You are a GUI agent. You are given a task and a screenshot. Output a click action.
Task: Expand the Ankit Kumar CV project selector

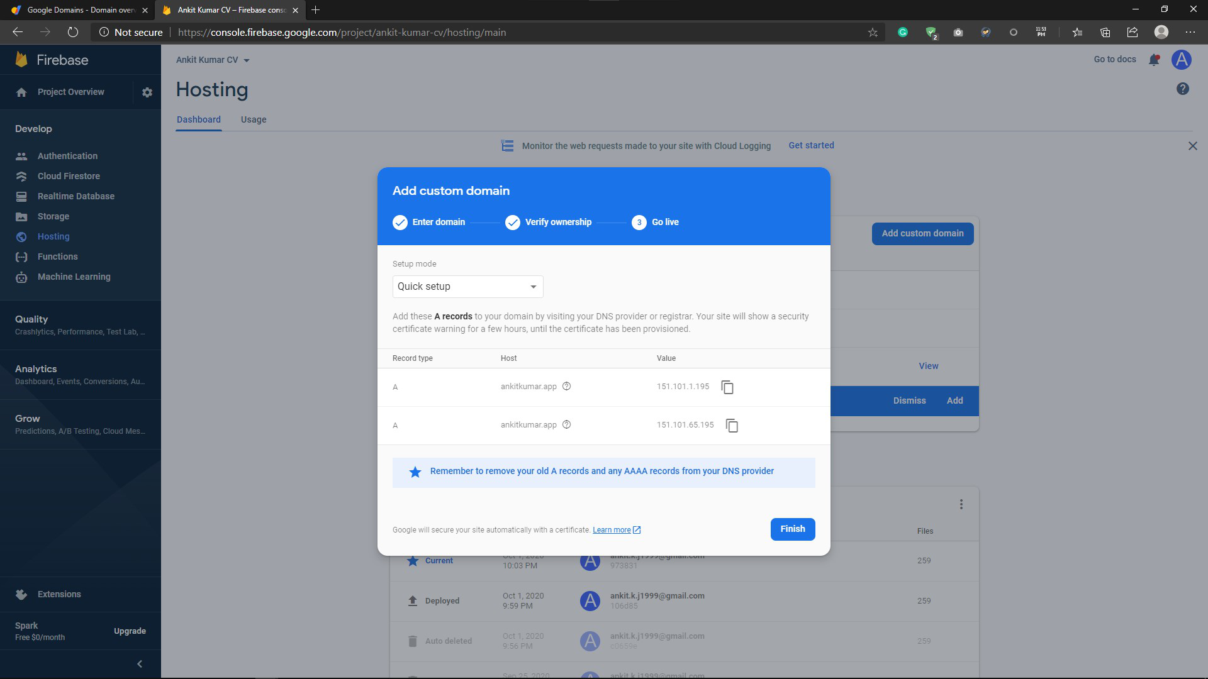point(213,60)
